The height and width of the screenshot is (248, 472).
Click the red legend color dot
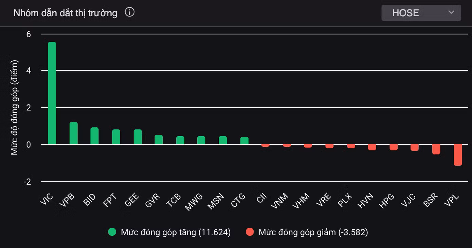click(x=250, y=232)
